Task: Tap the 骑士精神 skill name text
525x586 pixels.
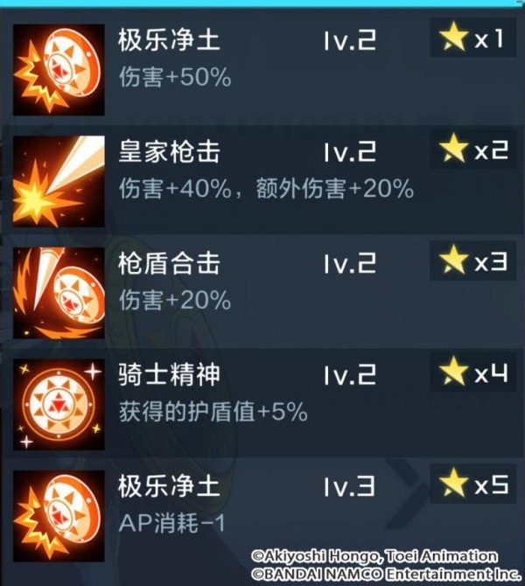Action: (169, 374)
